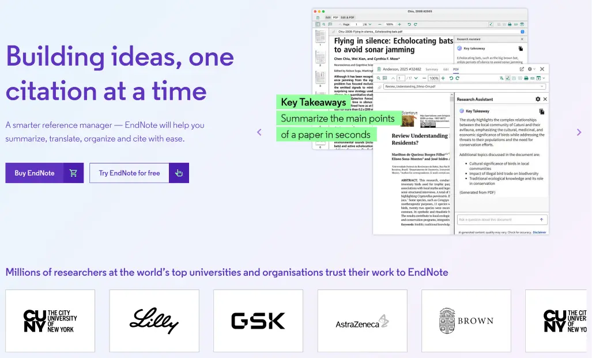Send question with up arrow icon

coord(541,220)
